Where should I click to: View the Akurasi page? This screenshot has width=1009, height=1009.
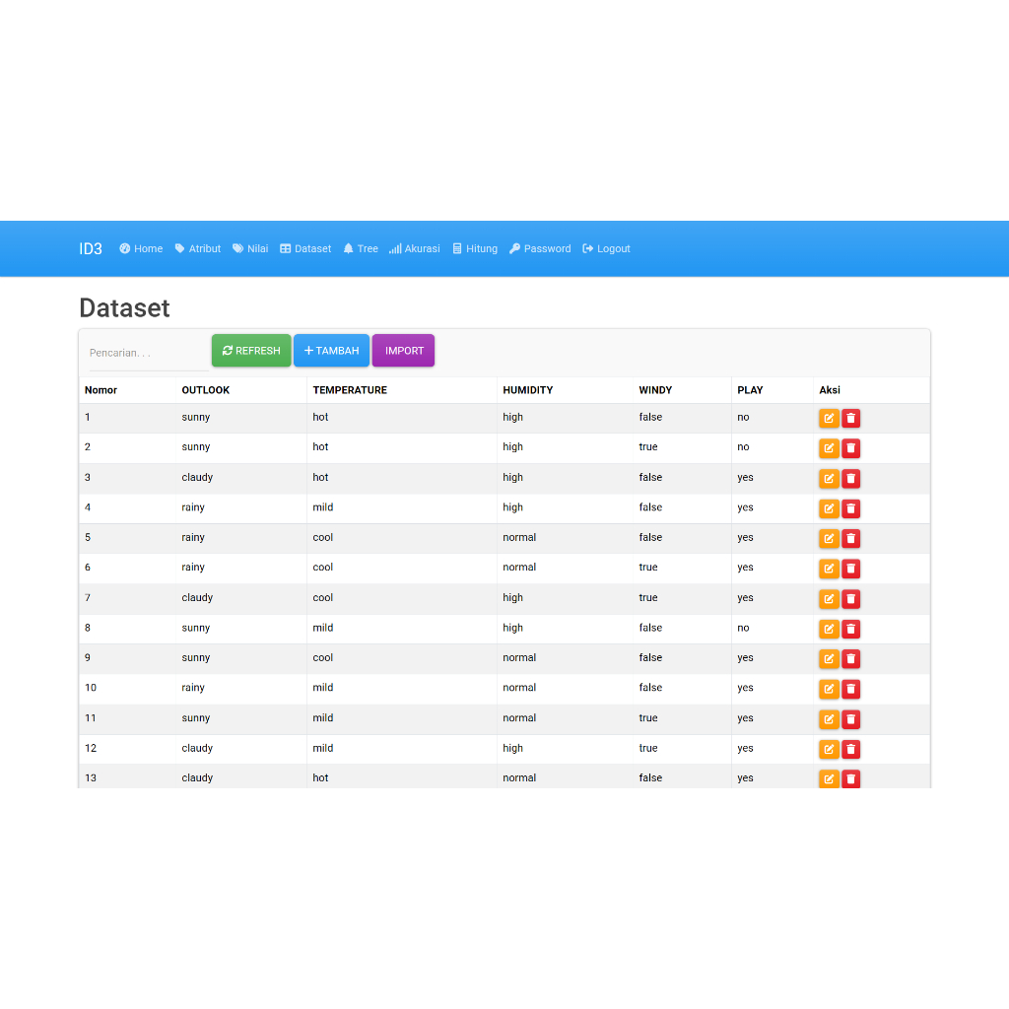tap(415, 248)
